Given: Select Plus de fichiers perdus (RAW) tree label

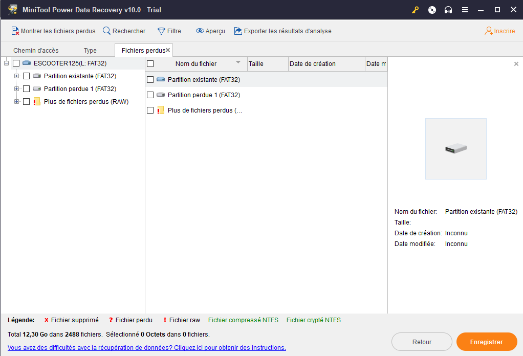Looking at the screenshot, I should click(86, 101).
